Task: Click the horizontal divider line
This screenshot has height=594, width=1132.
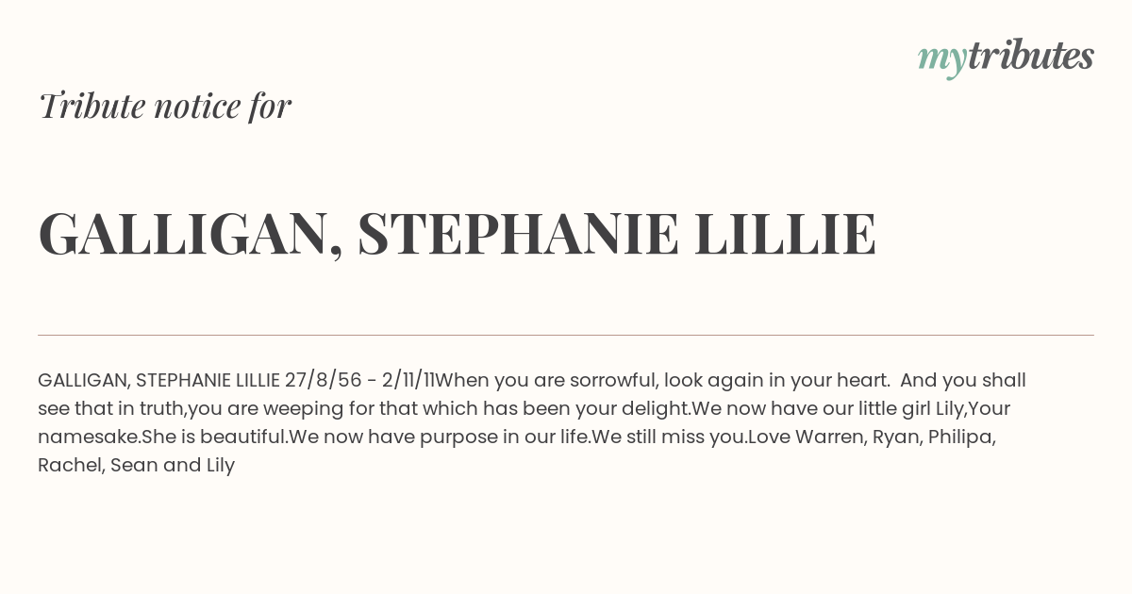Action: [x=566, y=335]
